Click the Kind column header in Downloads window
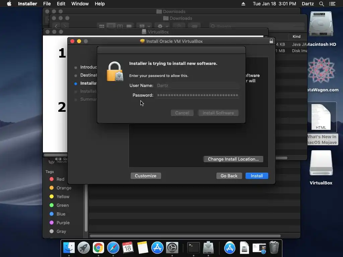This screenshot has height=257, width=343. (296, 36)
